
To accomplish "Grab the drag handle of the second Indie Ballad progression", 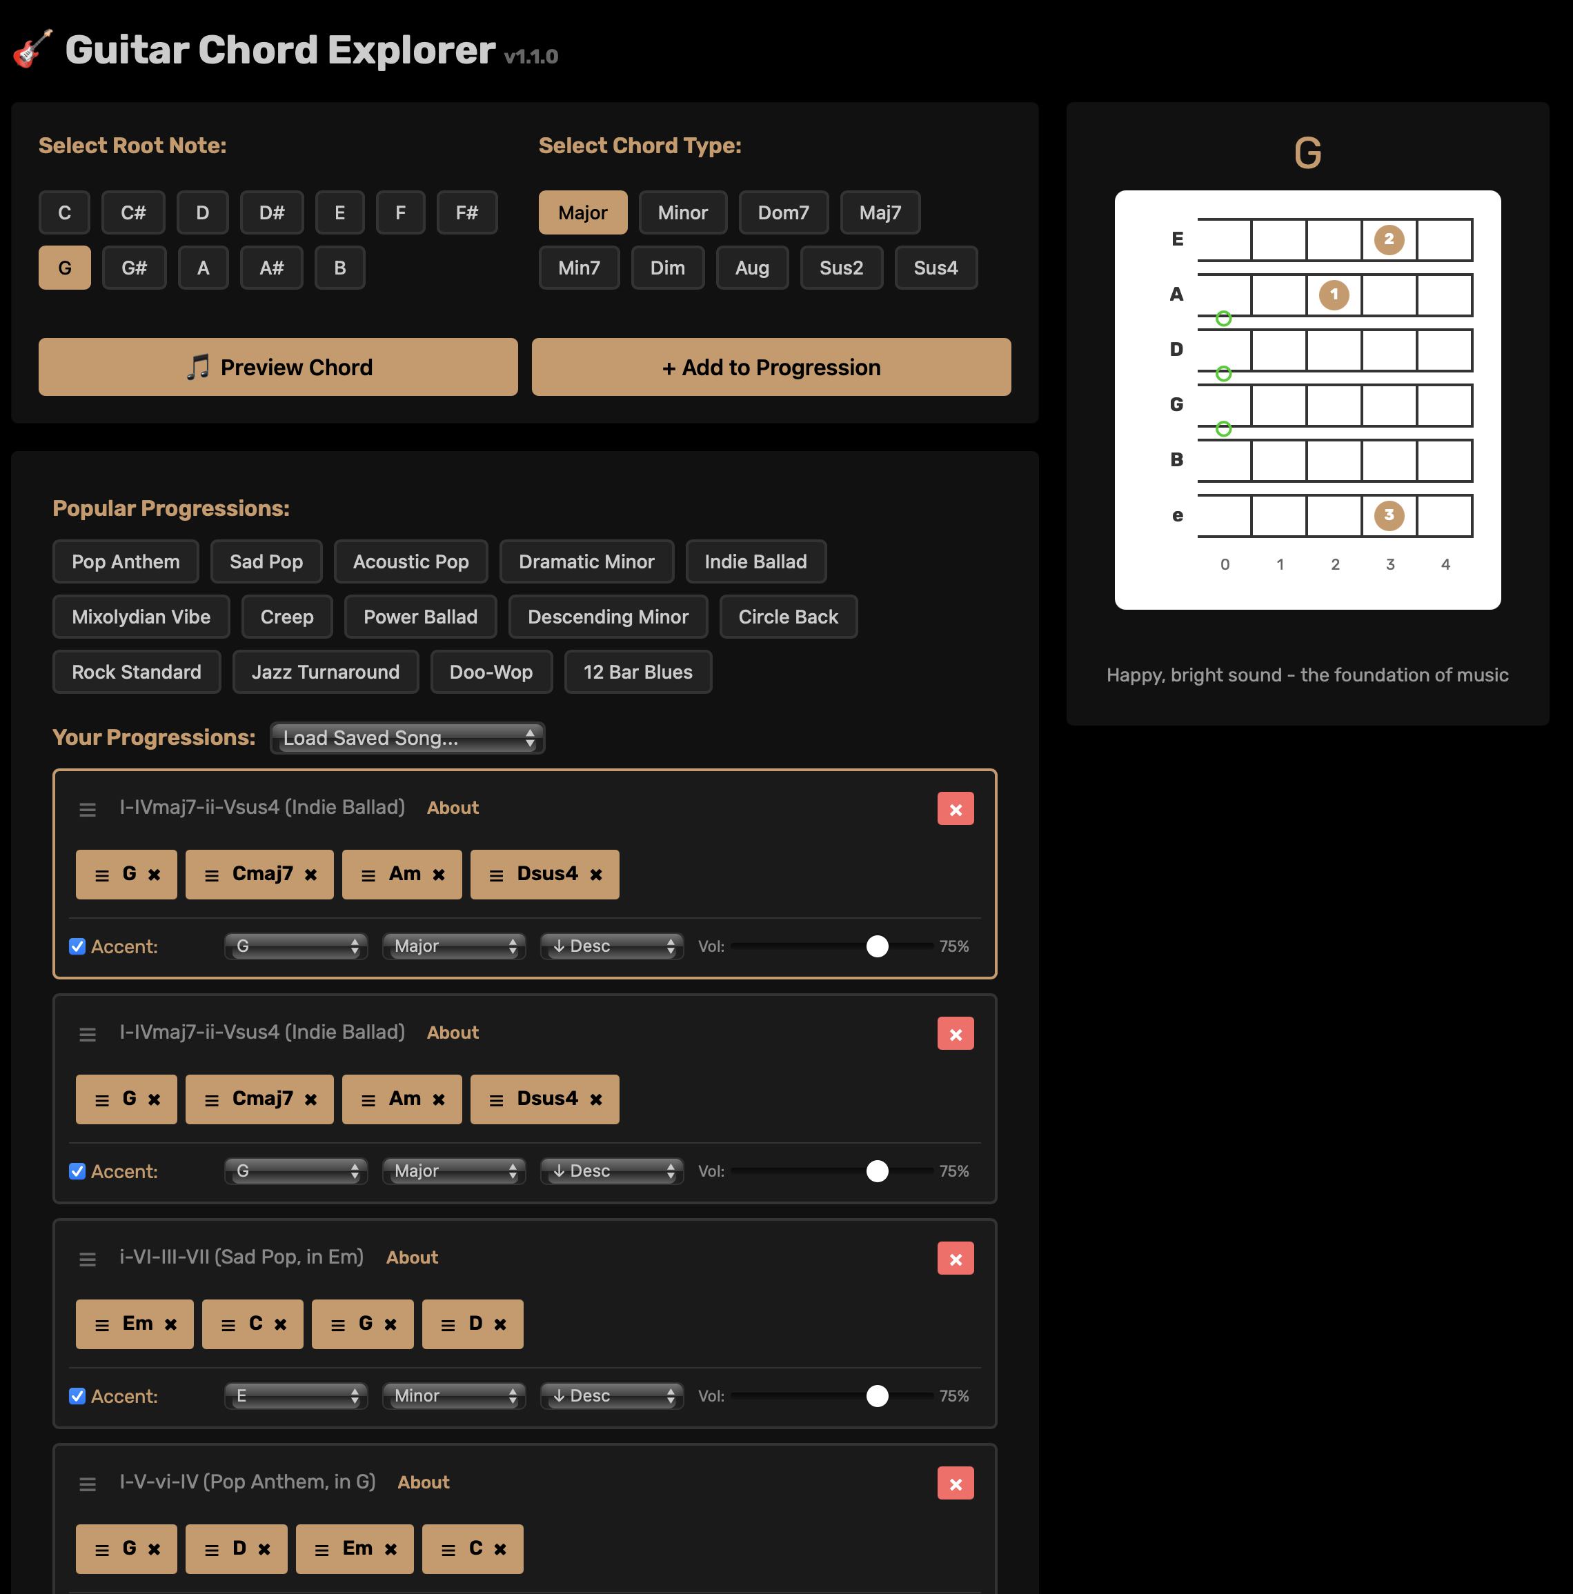I will click(88, 1033).
